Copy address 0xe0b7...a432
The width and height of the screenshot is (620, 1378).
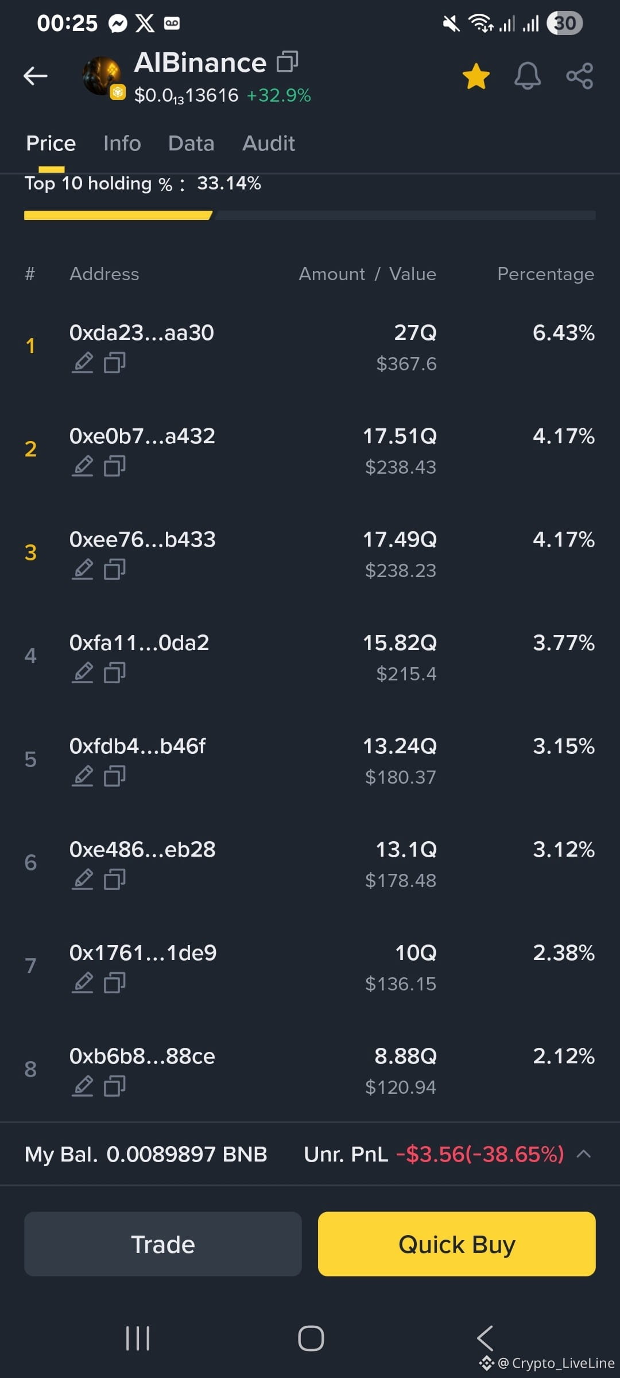click(x=115, y=466)
